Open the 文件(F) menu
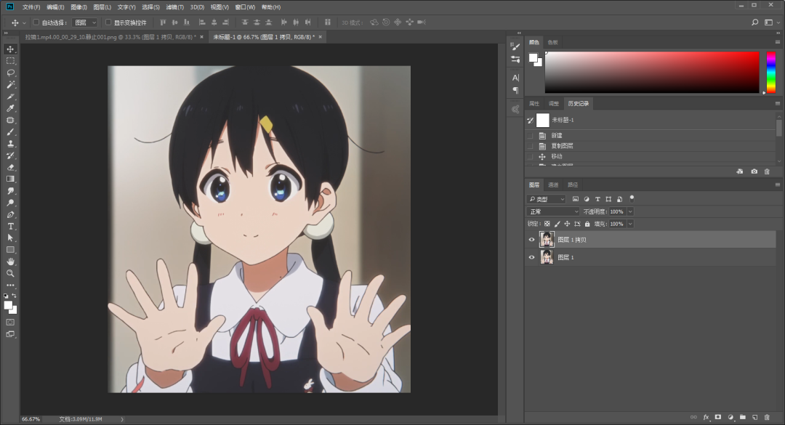785x425 pixels. tap(31, 7)
